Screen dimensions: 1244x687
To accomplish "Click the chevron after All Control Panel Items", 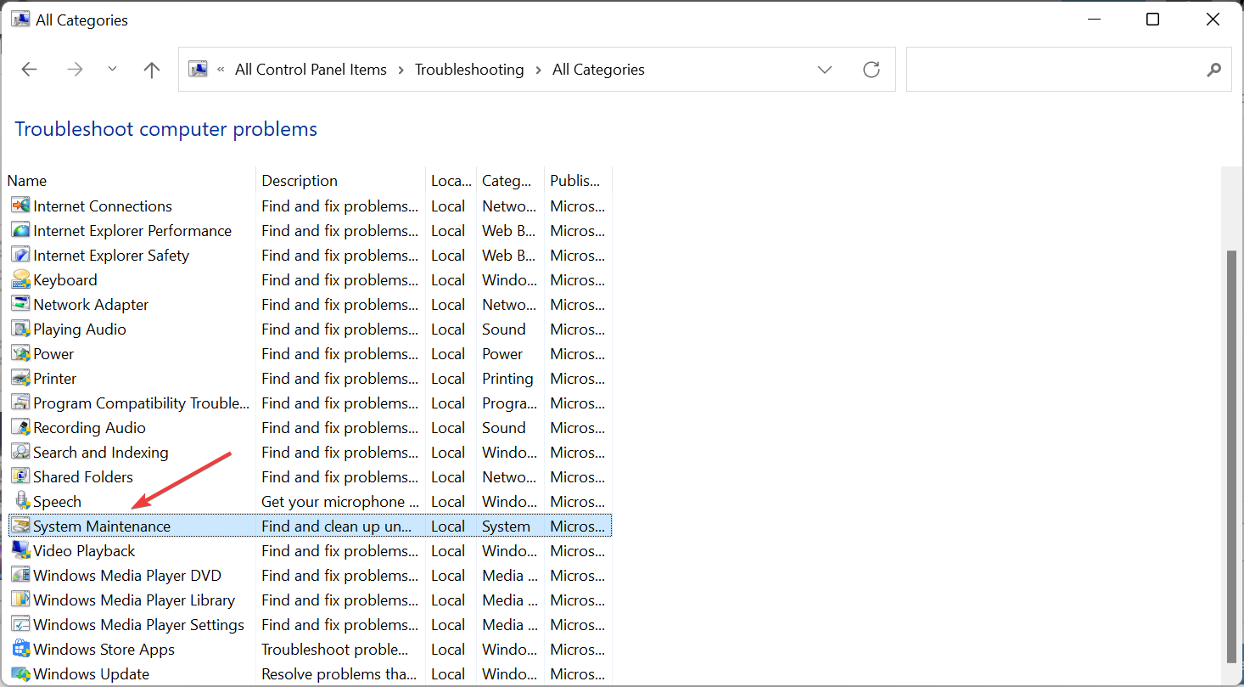I will (401, 70).
